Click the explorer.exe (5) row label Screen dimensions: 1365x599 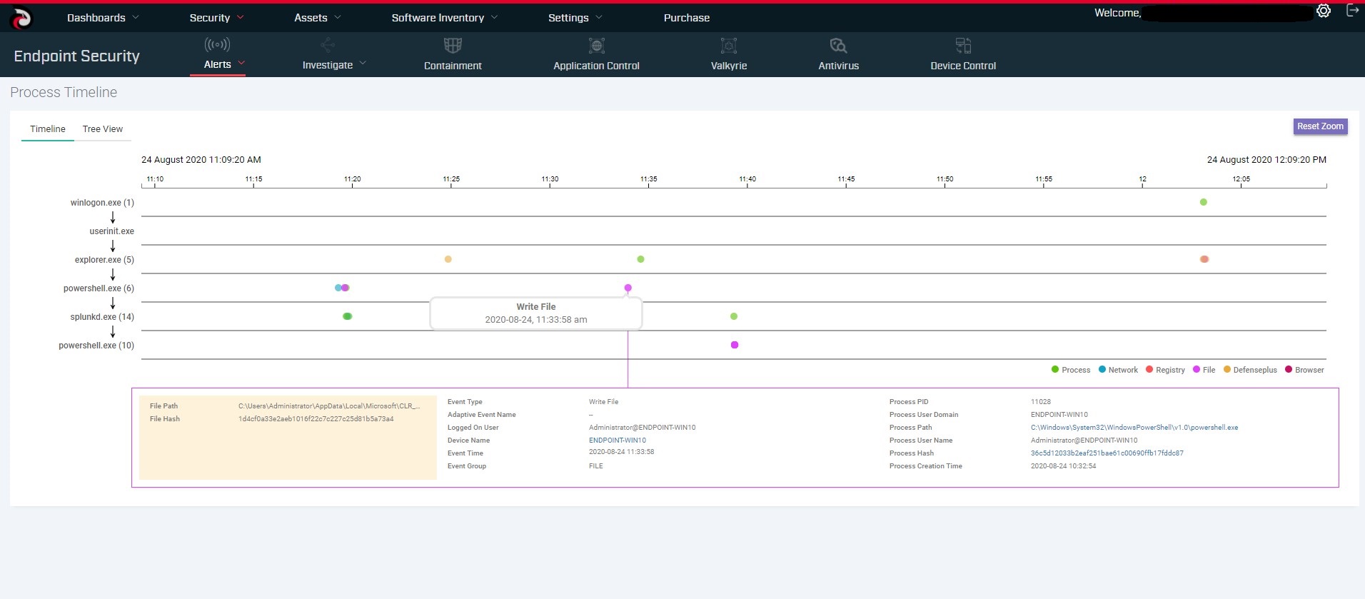click(104, 260)
